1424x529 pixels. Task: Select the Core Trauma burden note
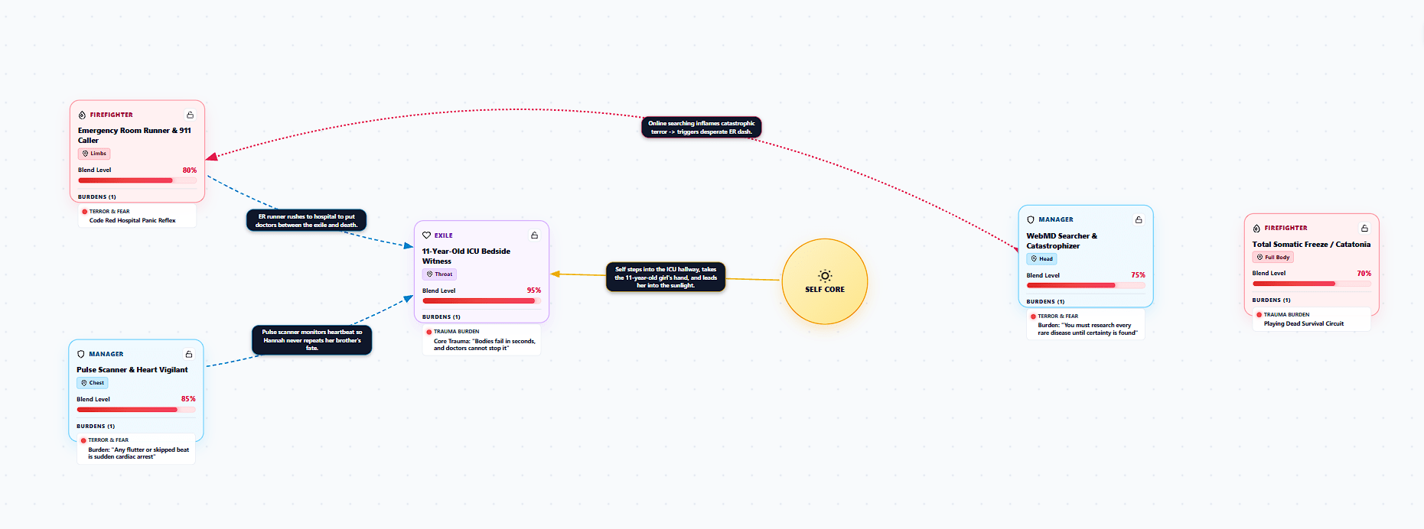coord(481,340)
